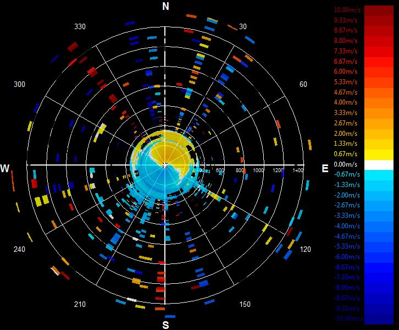Click the 1400 range ring label
This screenshot has height=330, width=399.
click(x=298, y=170)
